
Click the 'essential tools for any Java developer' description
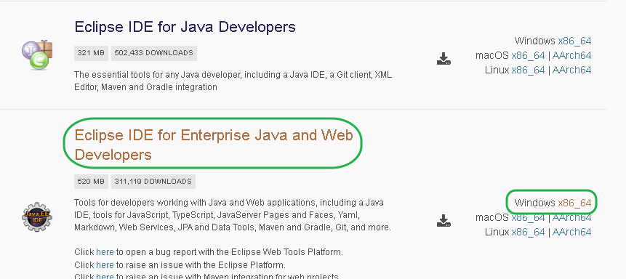pos(233,81)
